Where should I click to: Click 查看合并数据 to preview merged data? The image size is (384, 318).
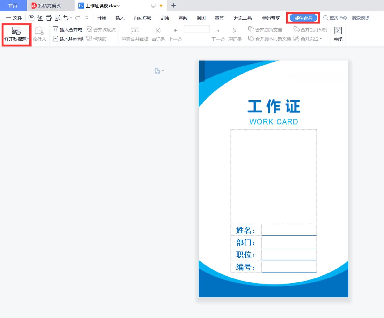(135, 34)
